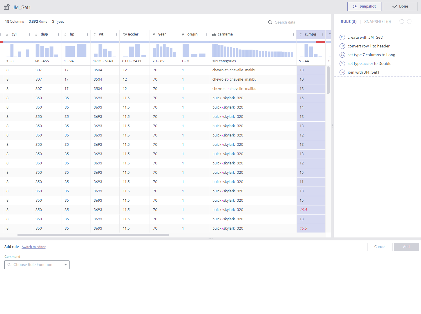The height and width of the screenshot is (314, 421).
Task: Click the type icon of r_mpg column
Action: (301, 34)
